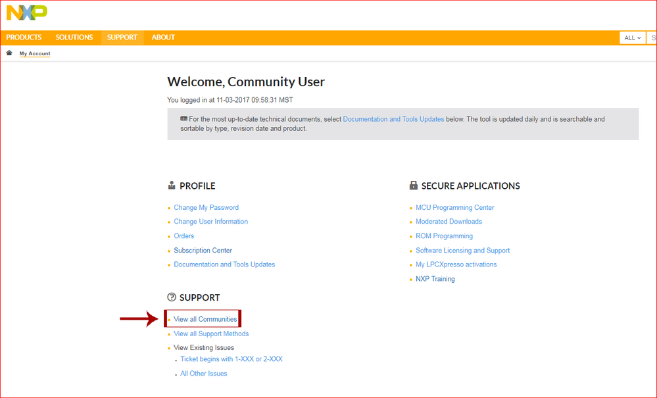Click the notice icon before 'For the most'
This screenshot has width=657, height=398.
coord(183,118)
